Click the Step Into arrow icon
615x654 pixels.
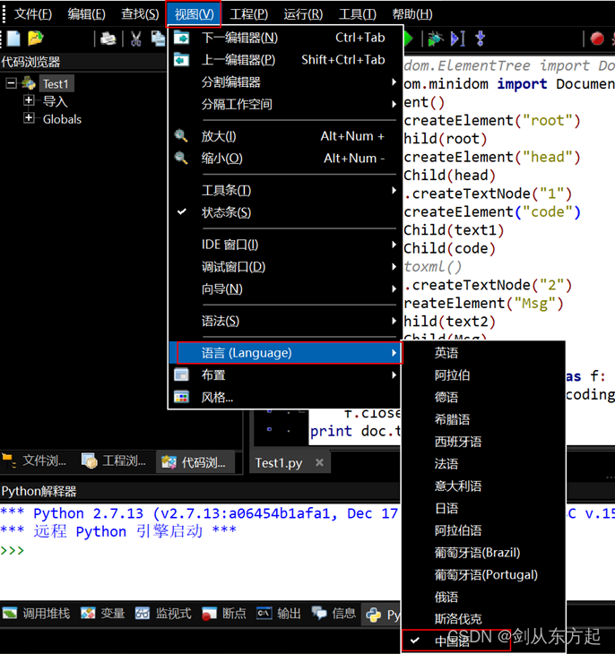click(x=481, y=39)
